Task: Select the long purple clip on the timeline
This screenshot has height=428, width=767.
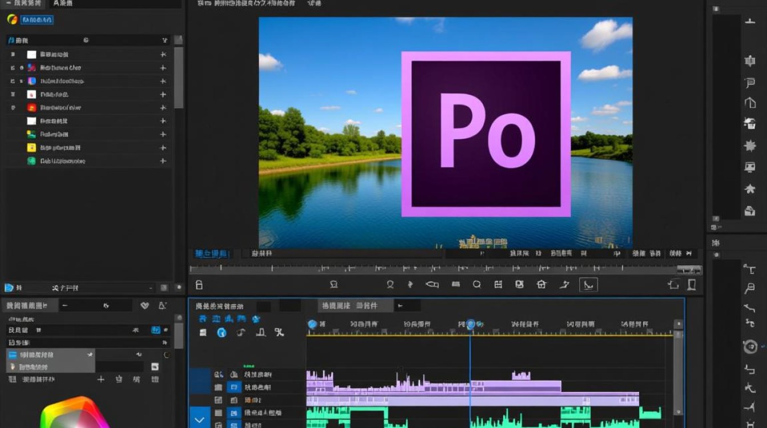Action: click(473, 401)
